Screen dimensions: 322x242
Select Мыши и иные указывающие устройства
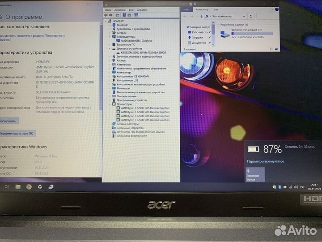pyautogui.click(x=140, y=92)
